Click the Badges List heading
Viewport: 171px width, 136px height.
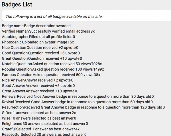click(x=17, y=5)
